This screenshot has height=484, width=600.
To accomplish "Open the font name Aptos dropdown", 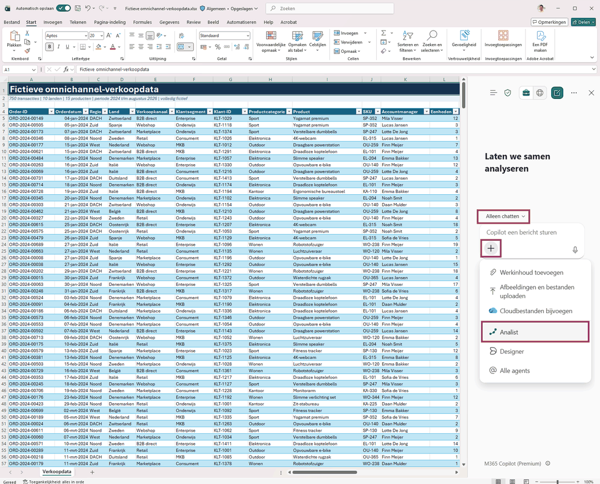I will [x=86, y=36].
